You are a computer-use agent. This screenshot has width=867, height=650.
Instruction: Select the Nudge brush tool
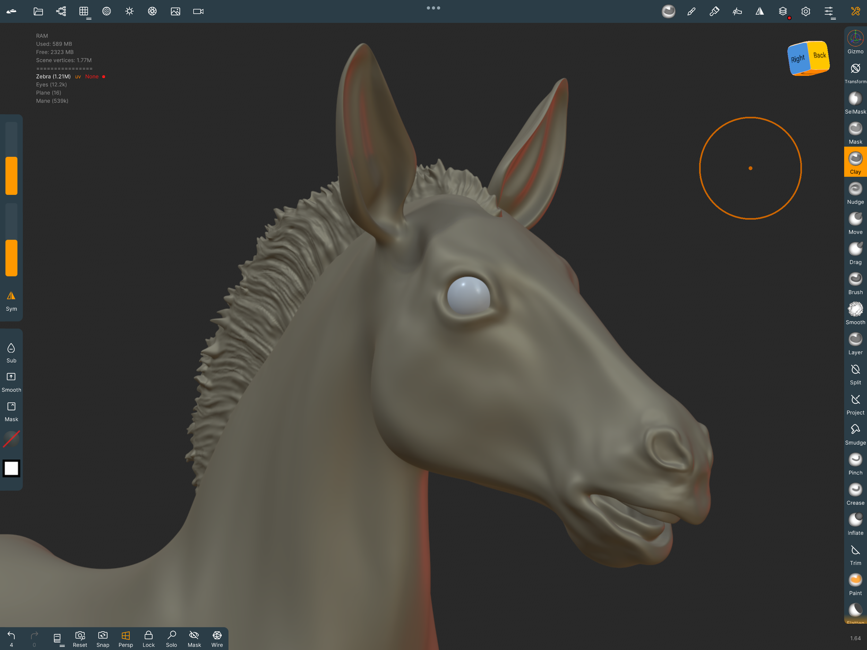[855, 194]
